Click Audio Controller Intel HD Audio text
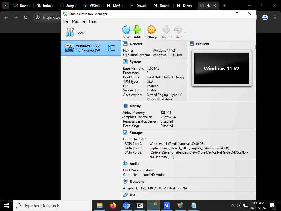 tap(154, 175)
